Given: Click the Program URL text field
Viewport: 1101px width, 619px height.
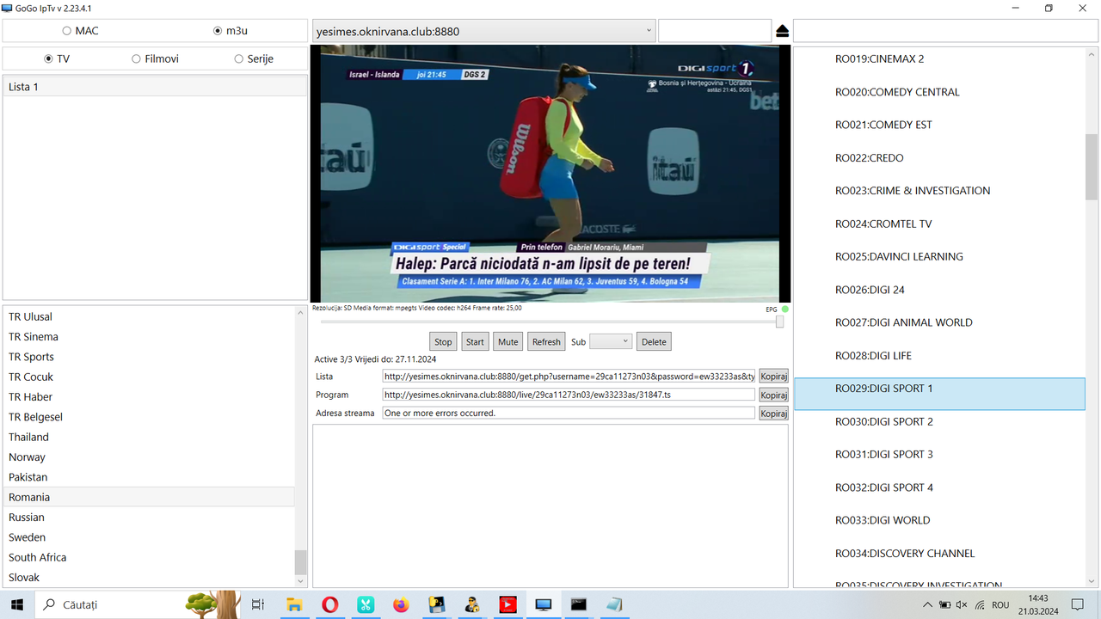Looking at the screenshot, I should [569, 395].
